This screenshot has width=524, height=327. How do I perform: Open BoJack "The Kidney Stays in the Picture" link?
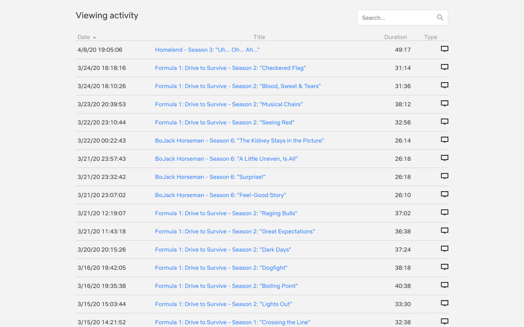(239, 141)
